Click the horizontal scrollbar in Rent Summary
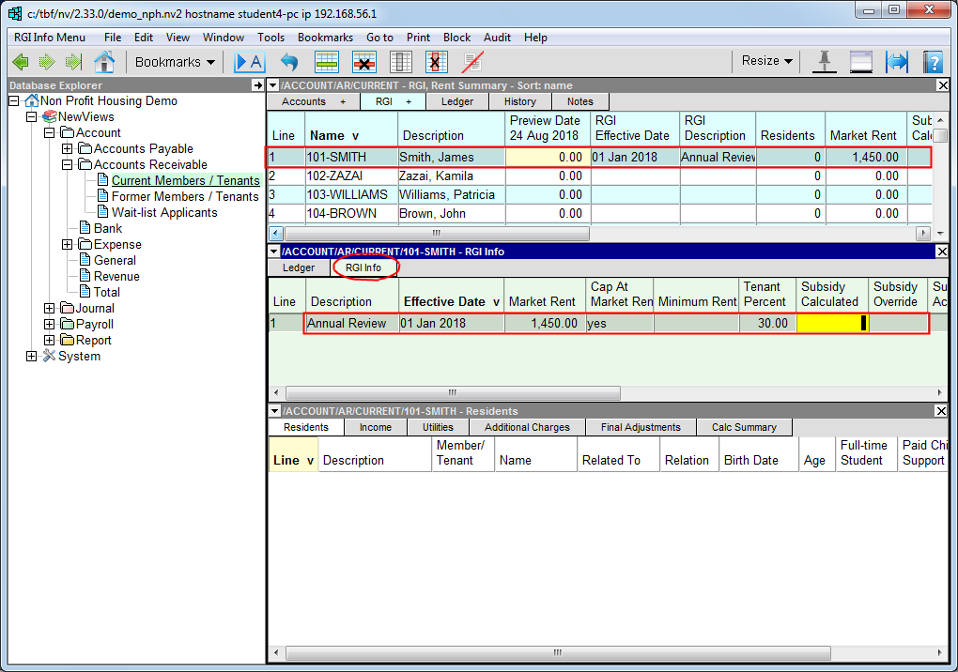958x672 pixels. (434, 233)
